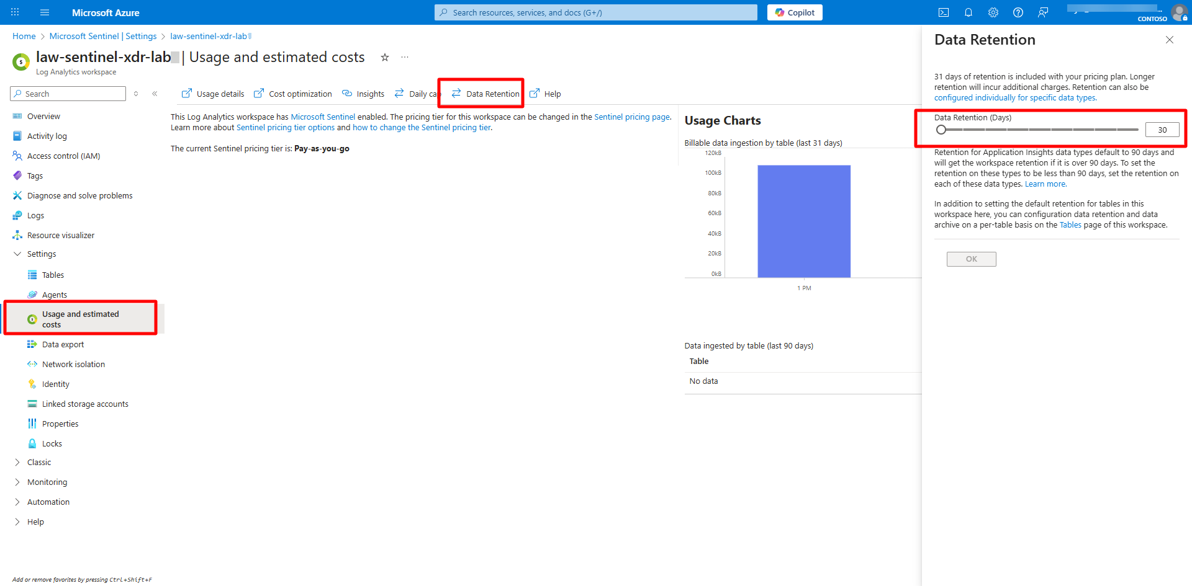Screen dimensions: 1192x586
Task: Open Sentinel pricing tier options link
Action: 286,127
